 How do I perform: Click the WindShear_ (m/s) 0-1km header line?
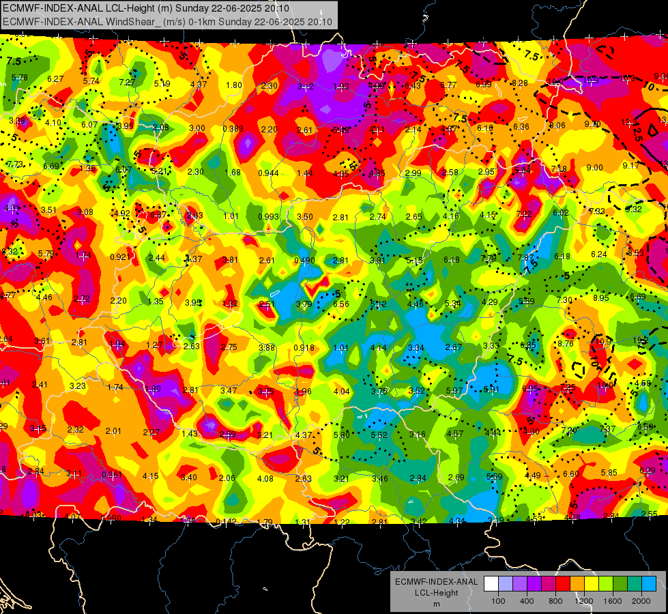coord(167,22)
